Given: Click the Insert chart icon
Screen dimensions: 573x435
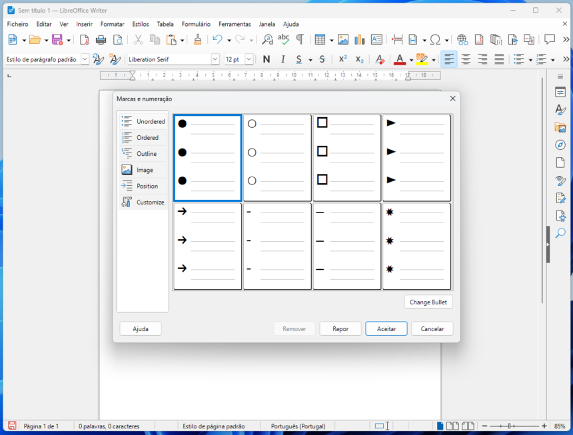Looking at the screenshot, I should [x=360, y=39].
